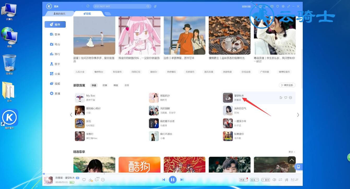Expand the 标准 quality dropdown
This screenshot has width=350, height=189.
pyautogui.click(x=254, y=180)
